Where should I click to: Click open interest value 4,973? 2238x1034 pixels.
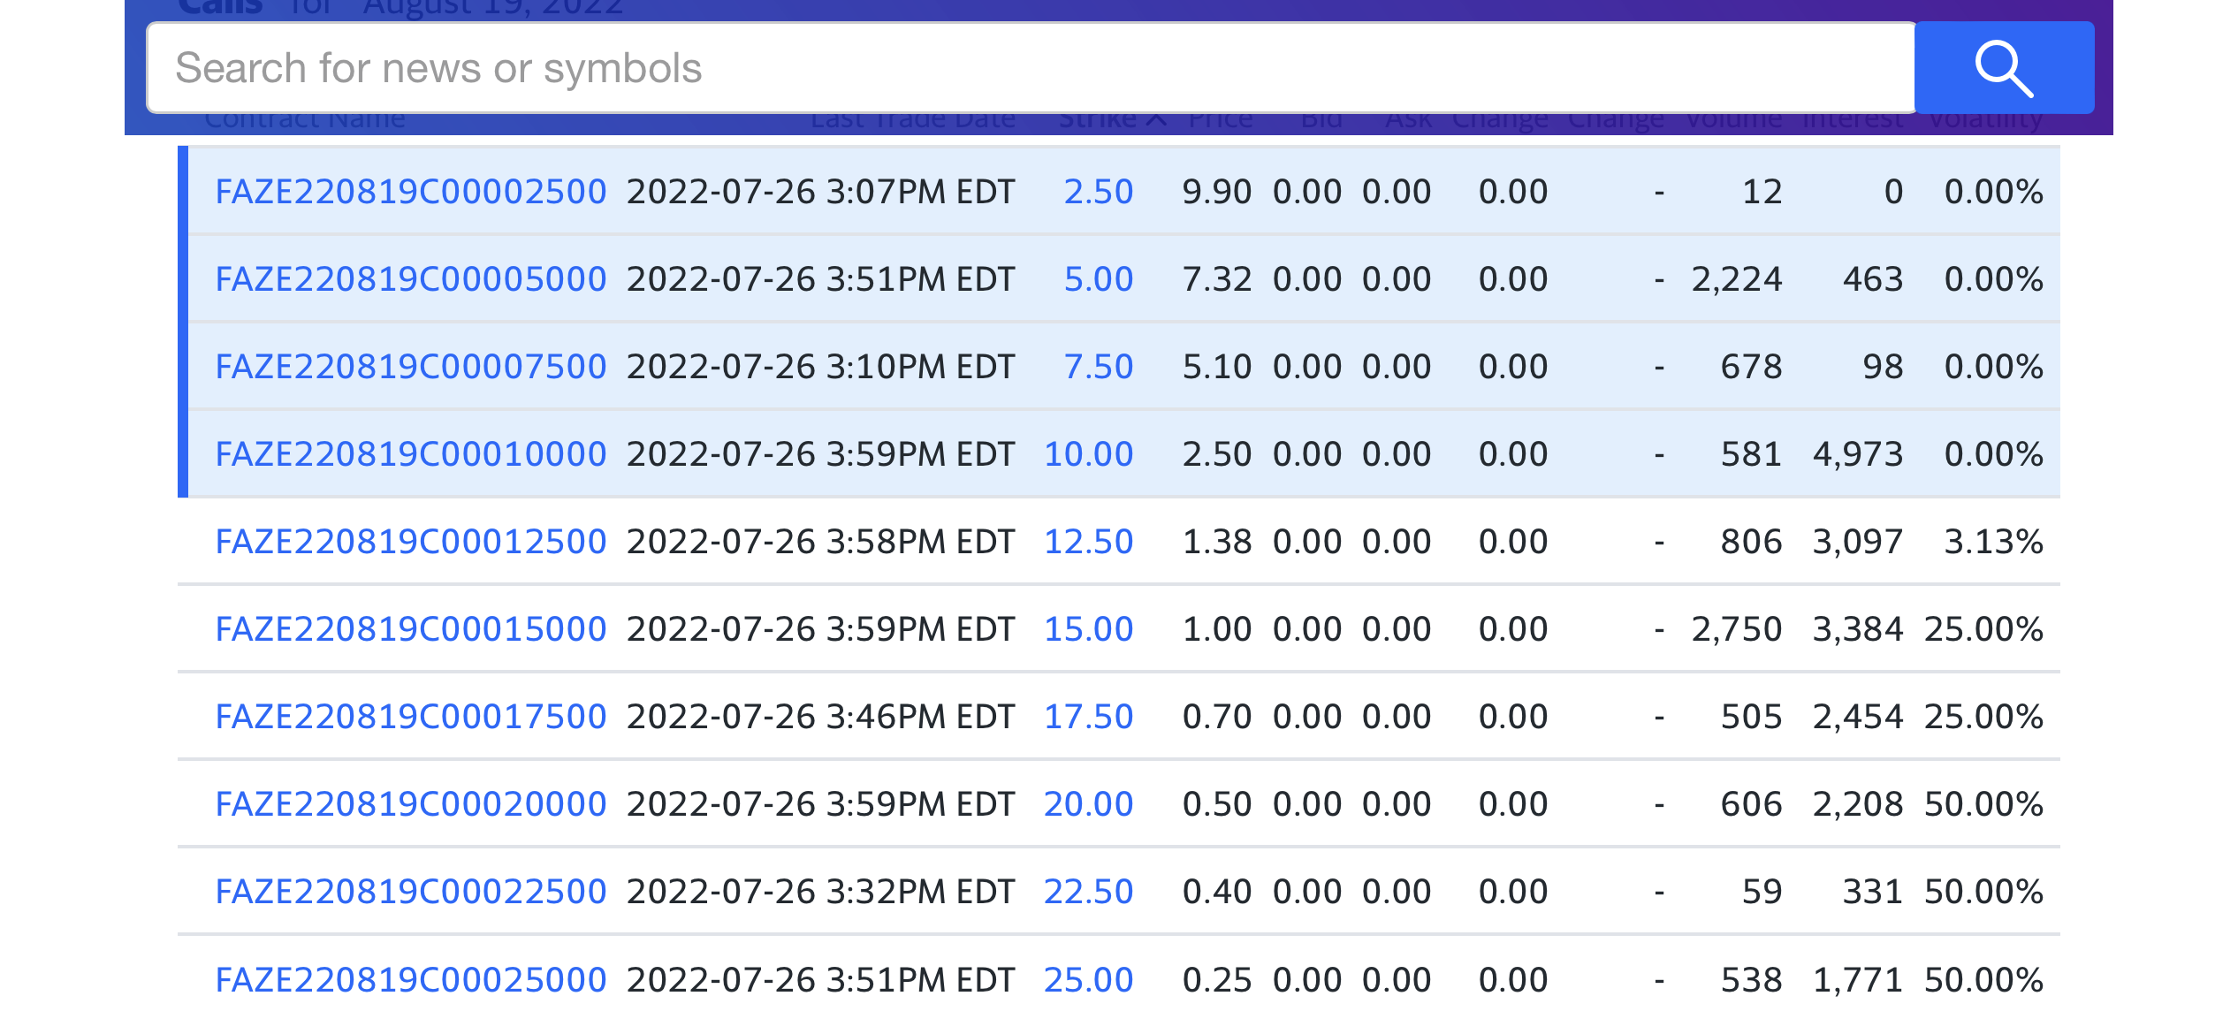tap(1858, 454)
